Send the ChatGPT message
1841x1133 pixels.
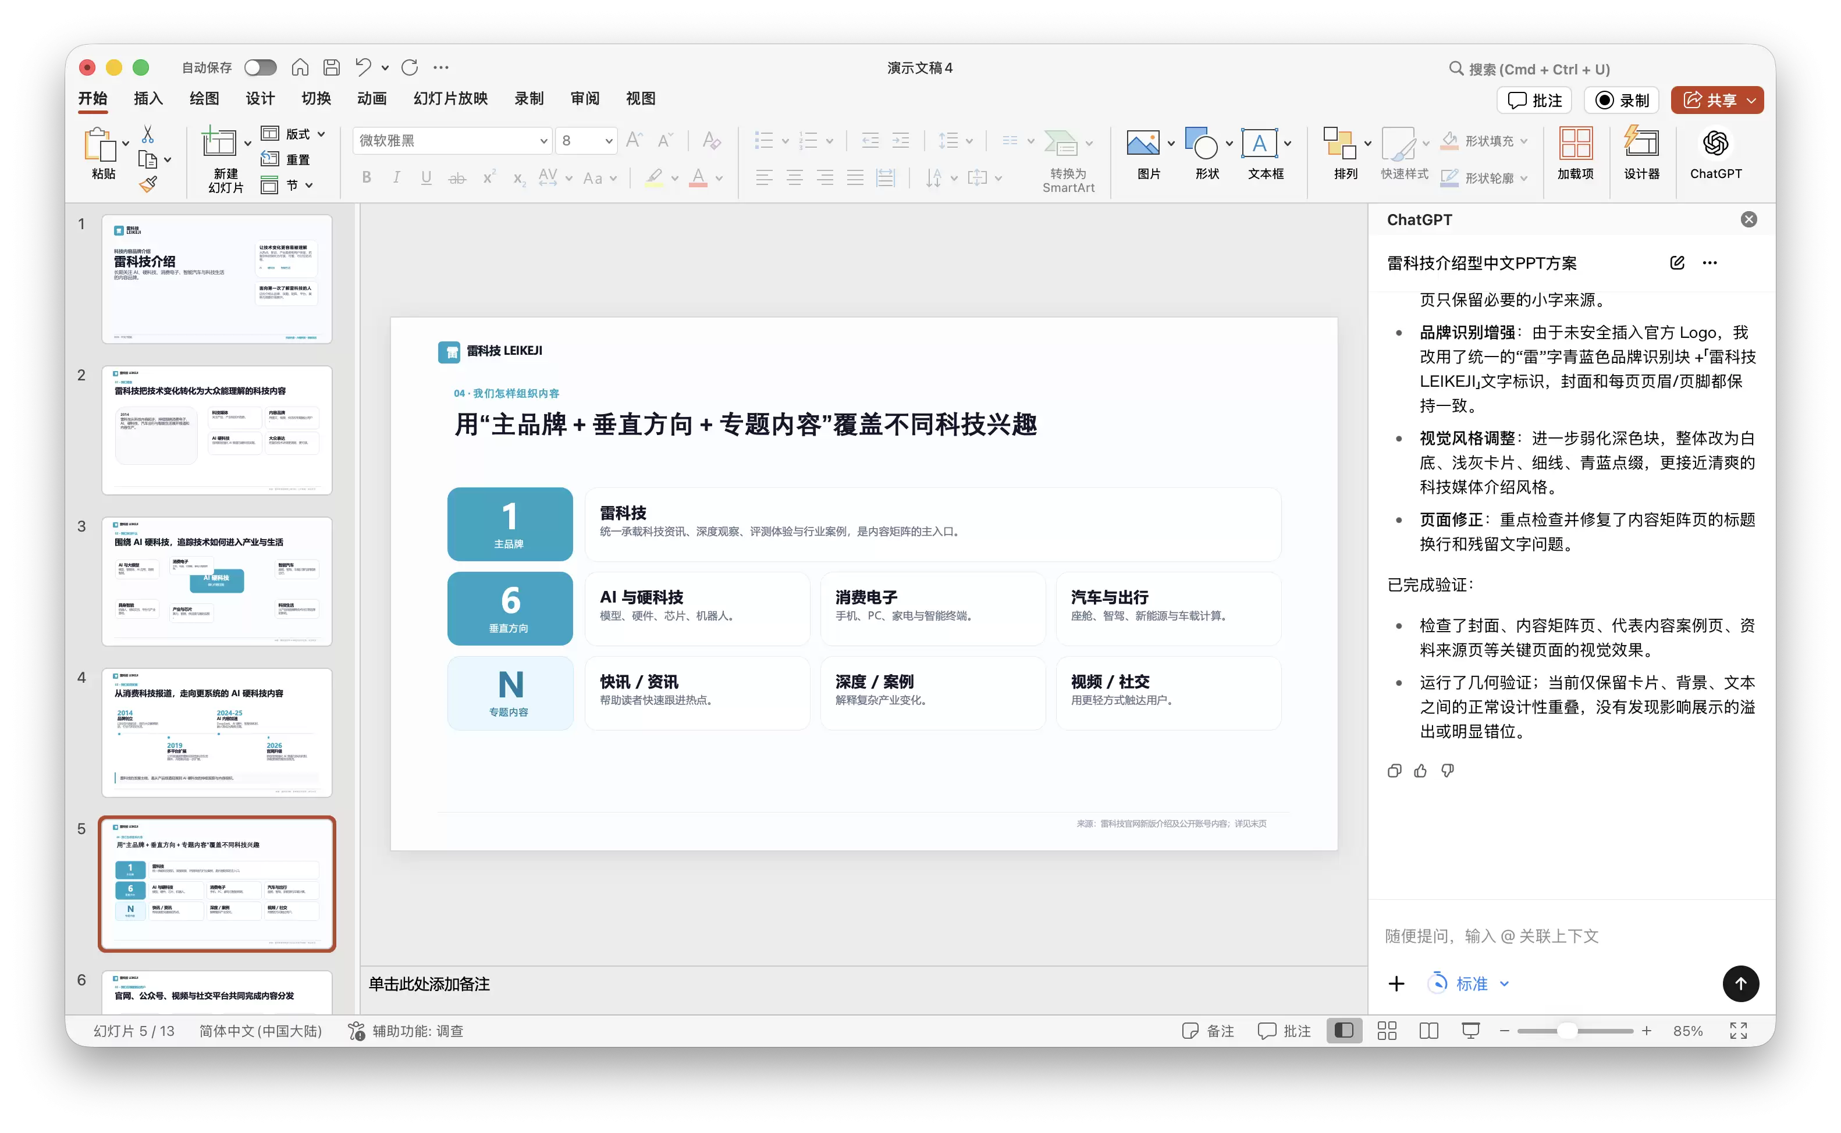tap(1740, 983)
